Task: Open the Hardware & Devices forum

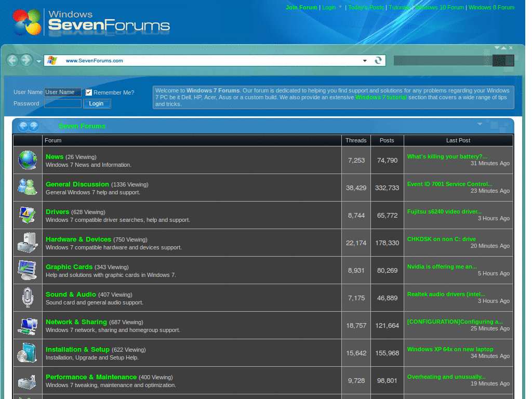Action: tap(78, 239)
